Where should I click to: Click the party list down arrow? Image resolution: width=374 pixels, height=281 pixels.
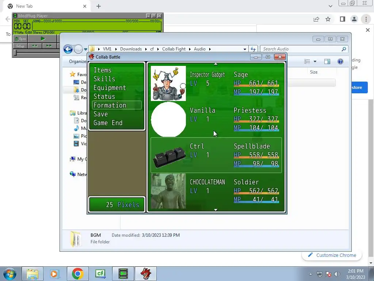click(x=215, y=210)
